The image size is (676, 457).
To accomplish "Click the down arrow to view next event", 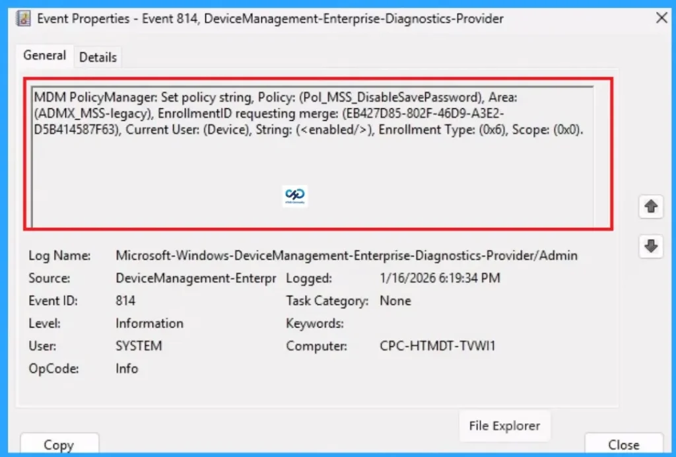I will coord(650,246).
